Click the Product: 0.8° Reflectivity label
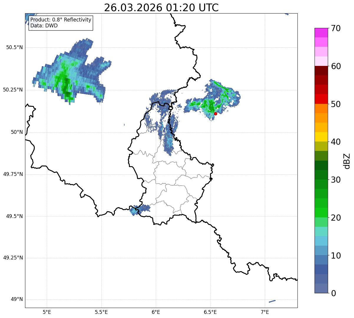 pos(61,20)
